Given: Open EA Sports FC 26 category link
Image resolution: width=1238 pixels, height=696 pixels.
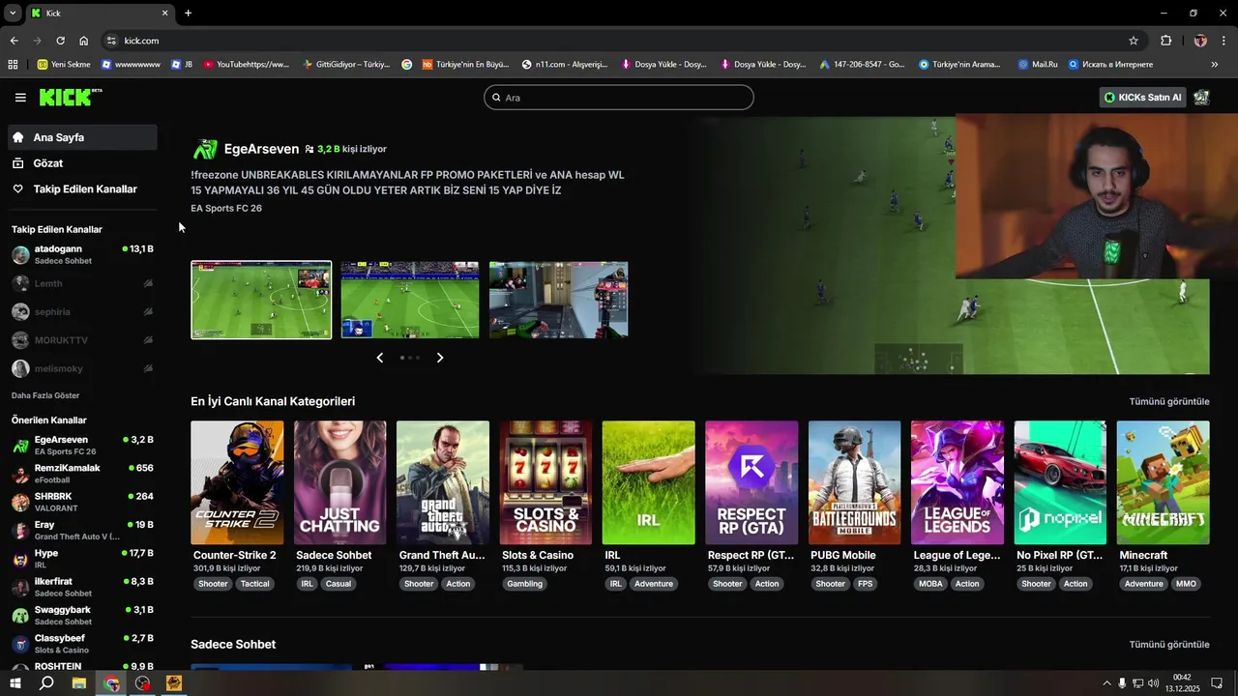Looking at the screenshot, I should [226, 208].
